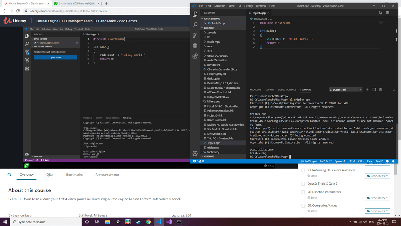
Task: Mark lecture 27 Returning Data From Functions complete
Action: pyautogui.click(x=303, y=170)
